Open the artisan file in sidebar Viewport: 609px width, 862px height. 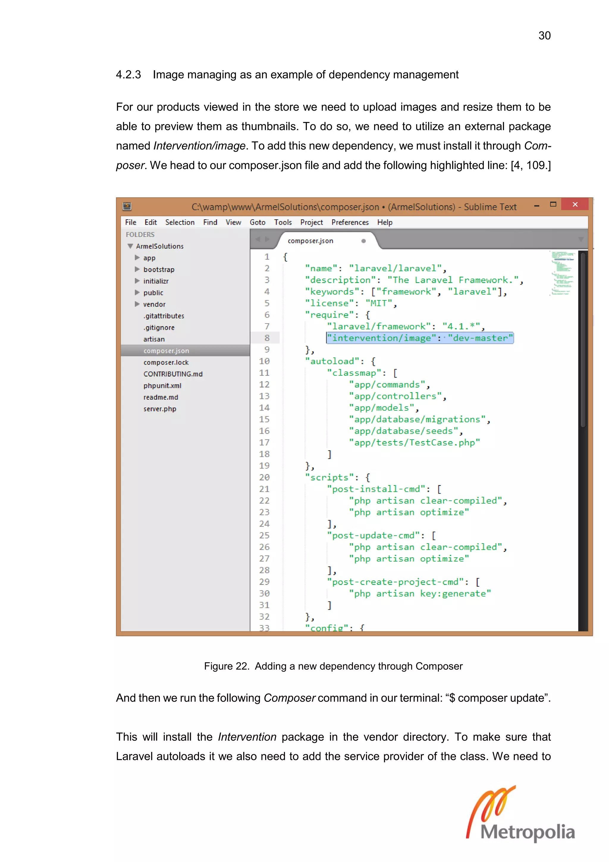154,339
